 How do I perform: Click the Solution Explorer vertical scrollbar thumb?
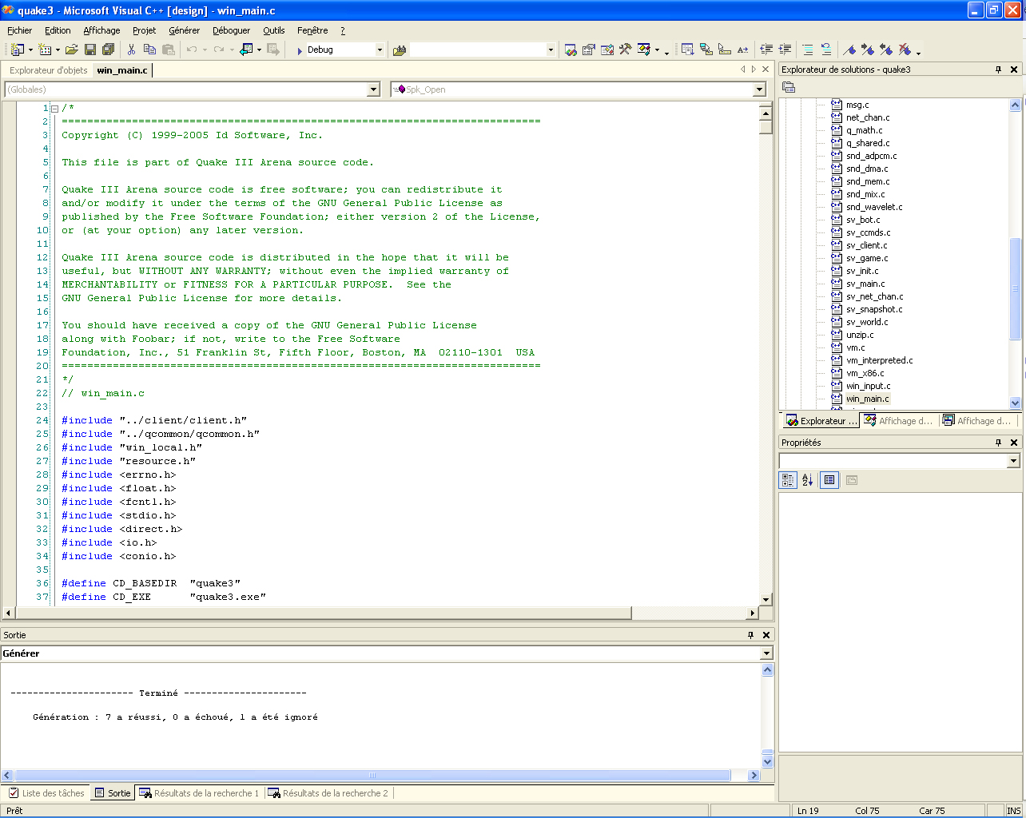[1016, 289]
